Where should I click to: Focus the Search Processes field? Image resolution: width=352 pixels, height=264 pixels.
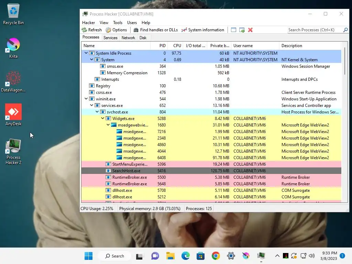point(315,30)
